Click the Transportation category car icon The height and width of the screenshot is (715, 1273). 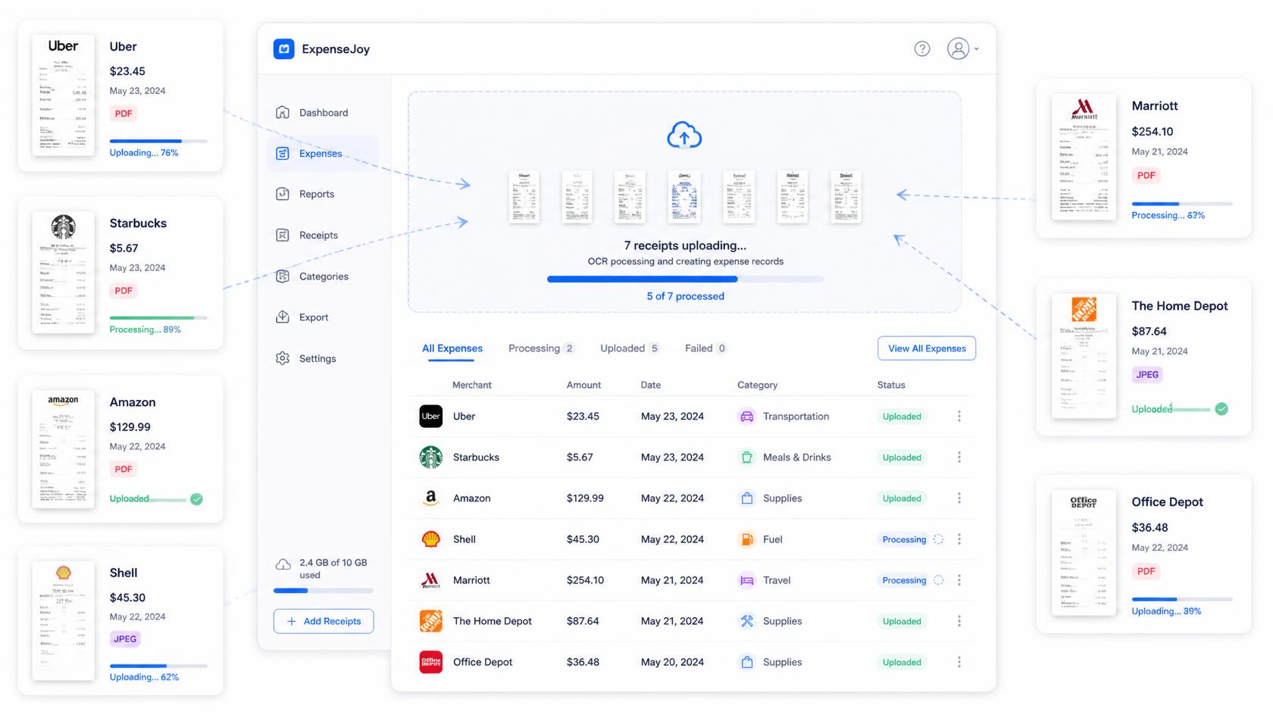746,417
